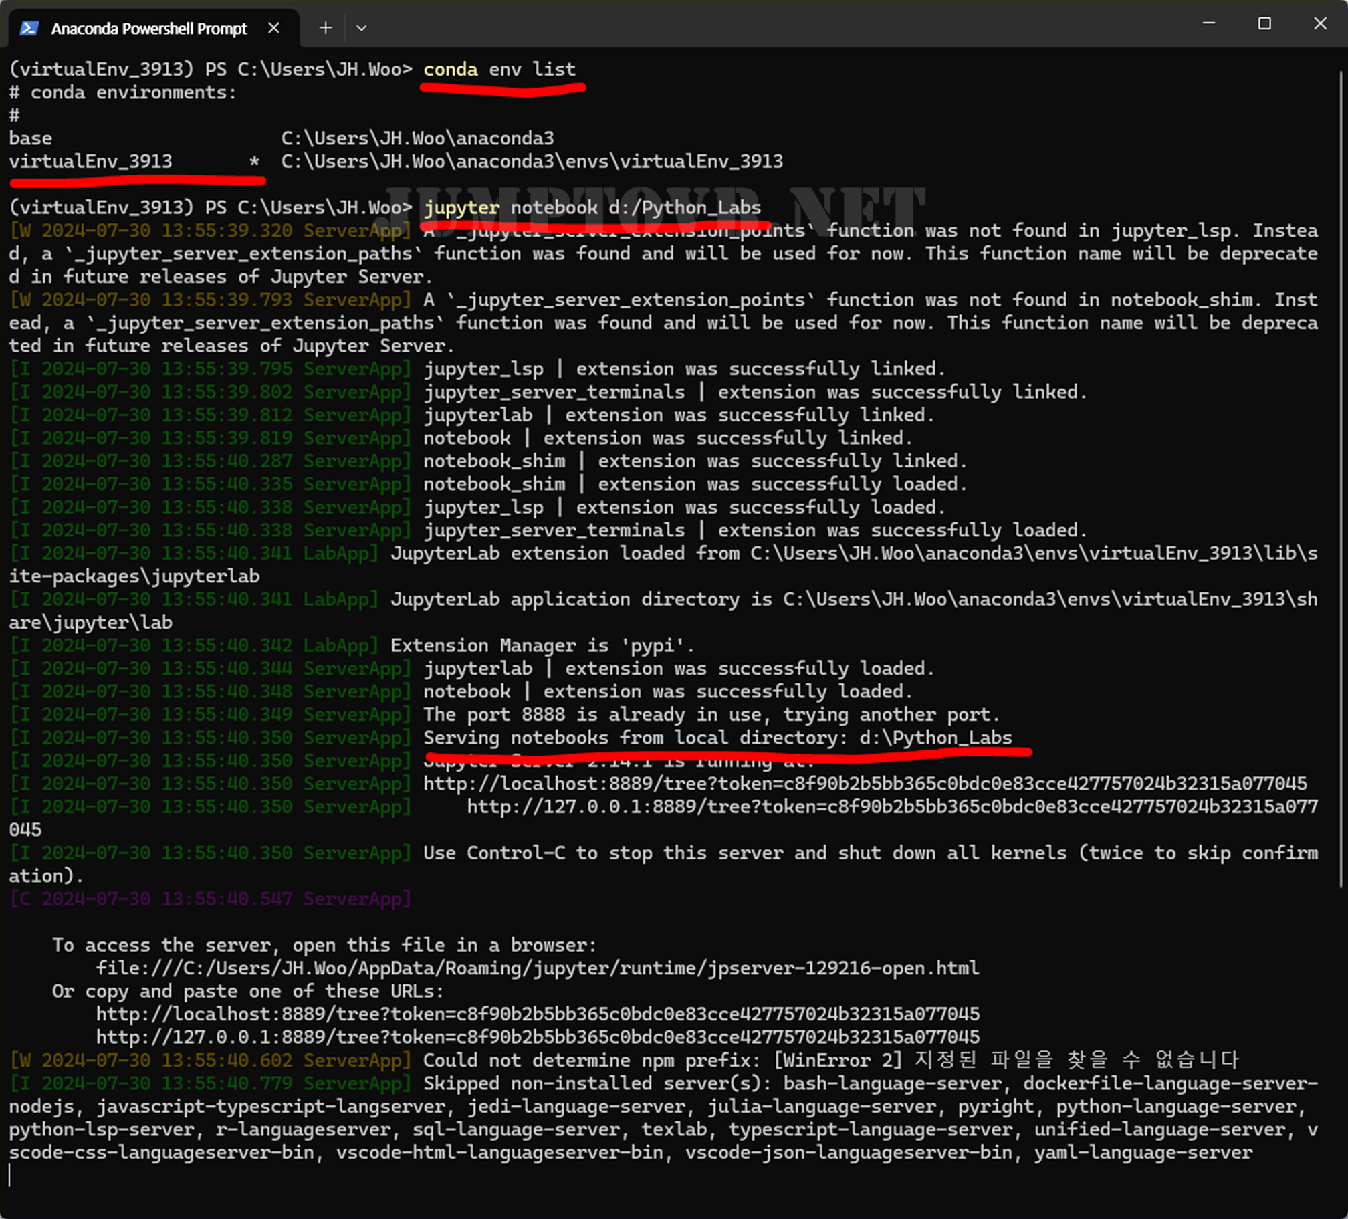This screenshot has height=1219, width=1348.
Task: Click the blinking cursor on the last line
Action: click(x=10, y=1175)
